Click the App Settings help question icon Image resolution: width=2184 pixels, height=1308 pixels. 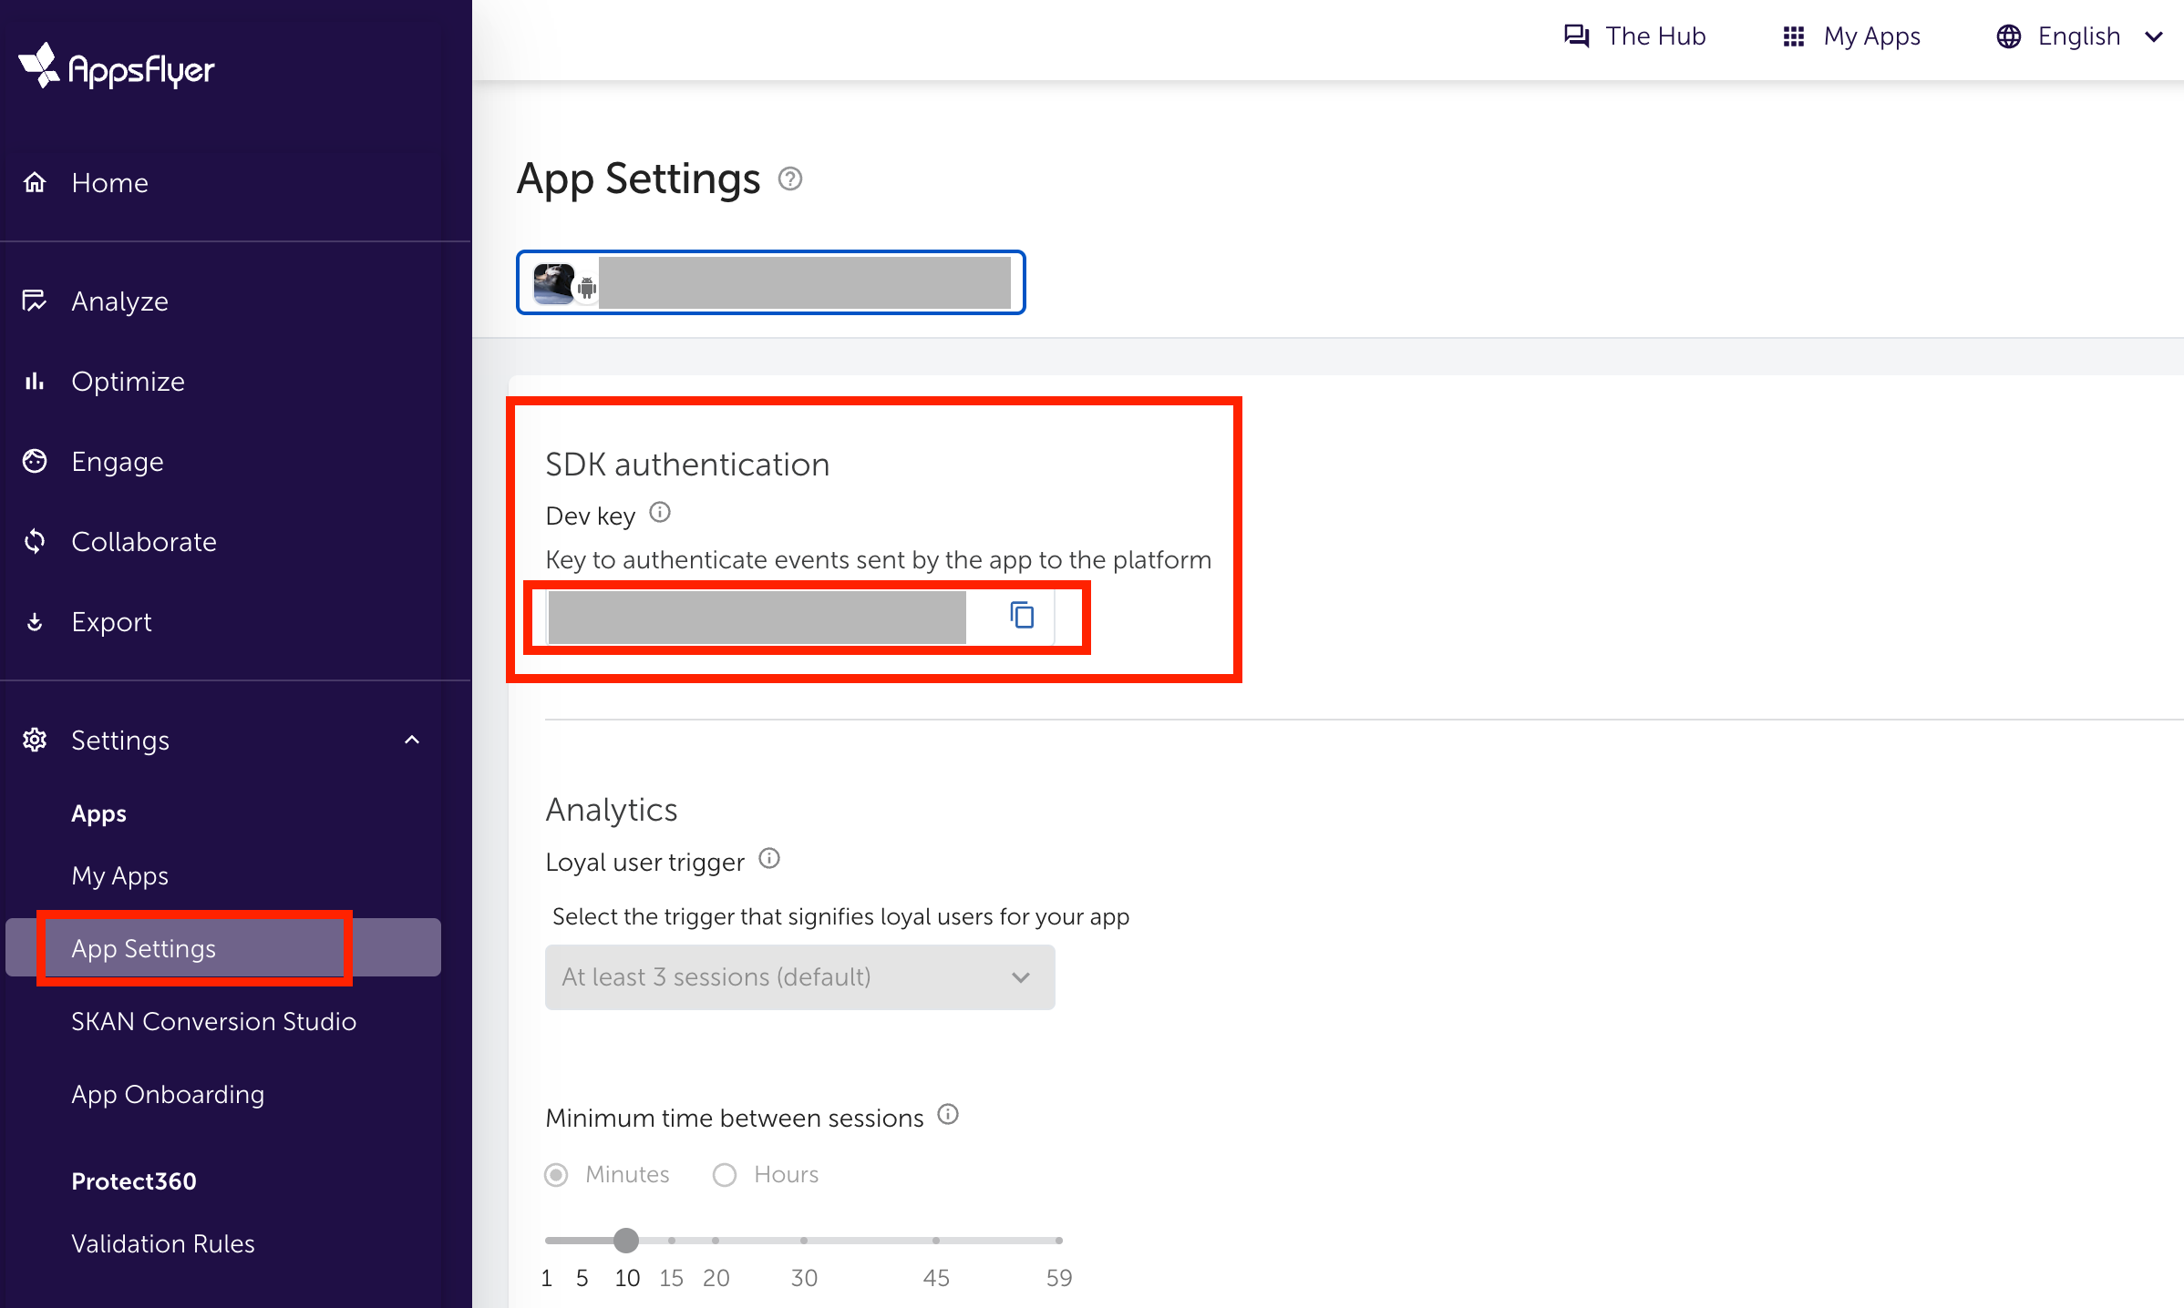coord(790,179)
